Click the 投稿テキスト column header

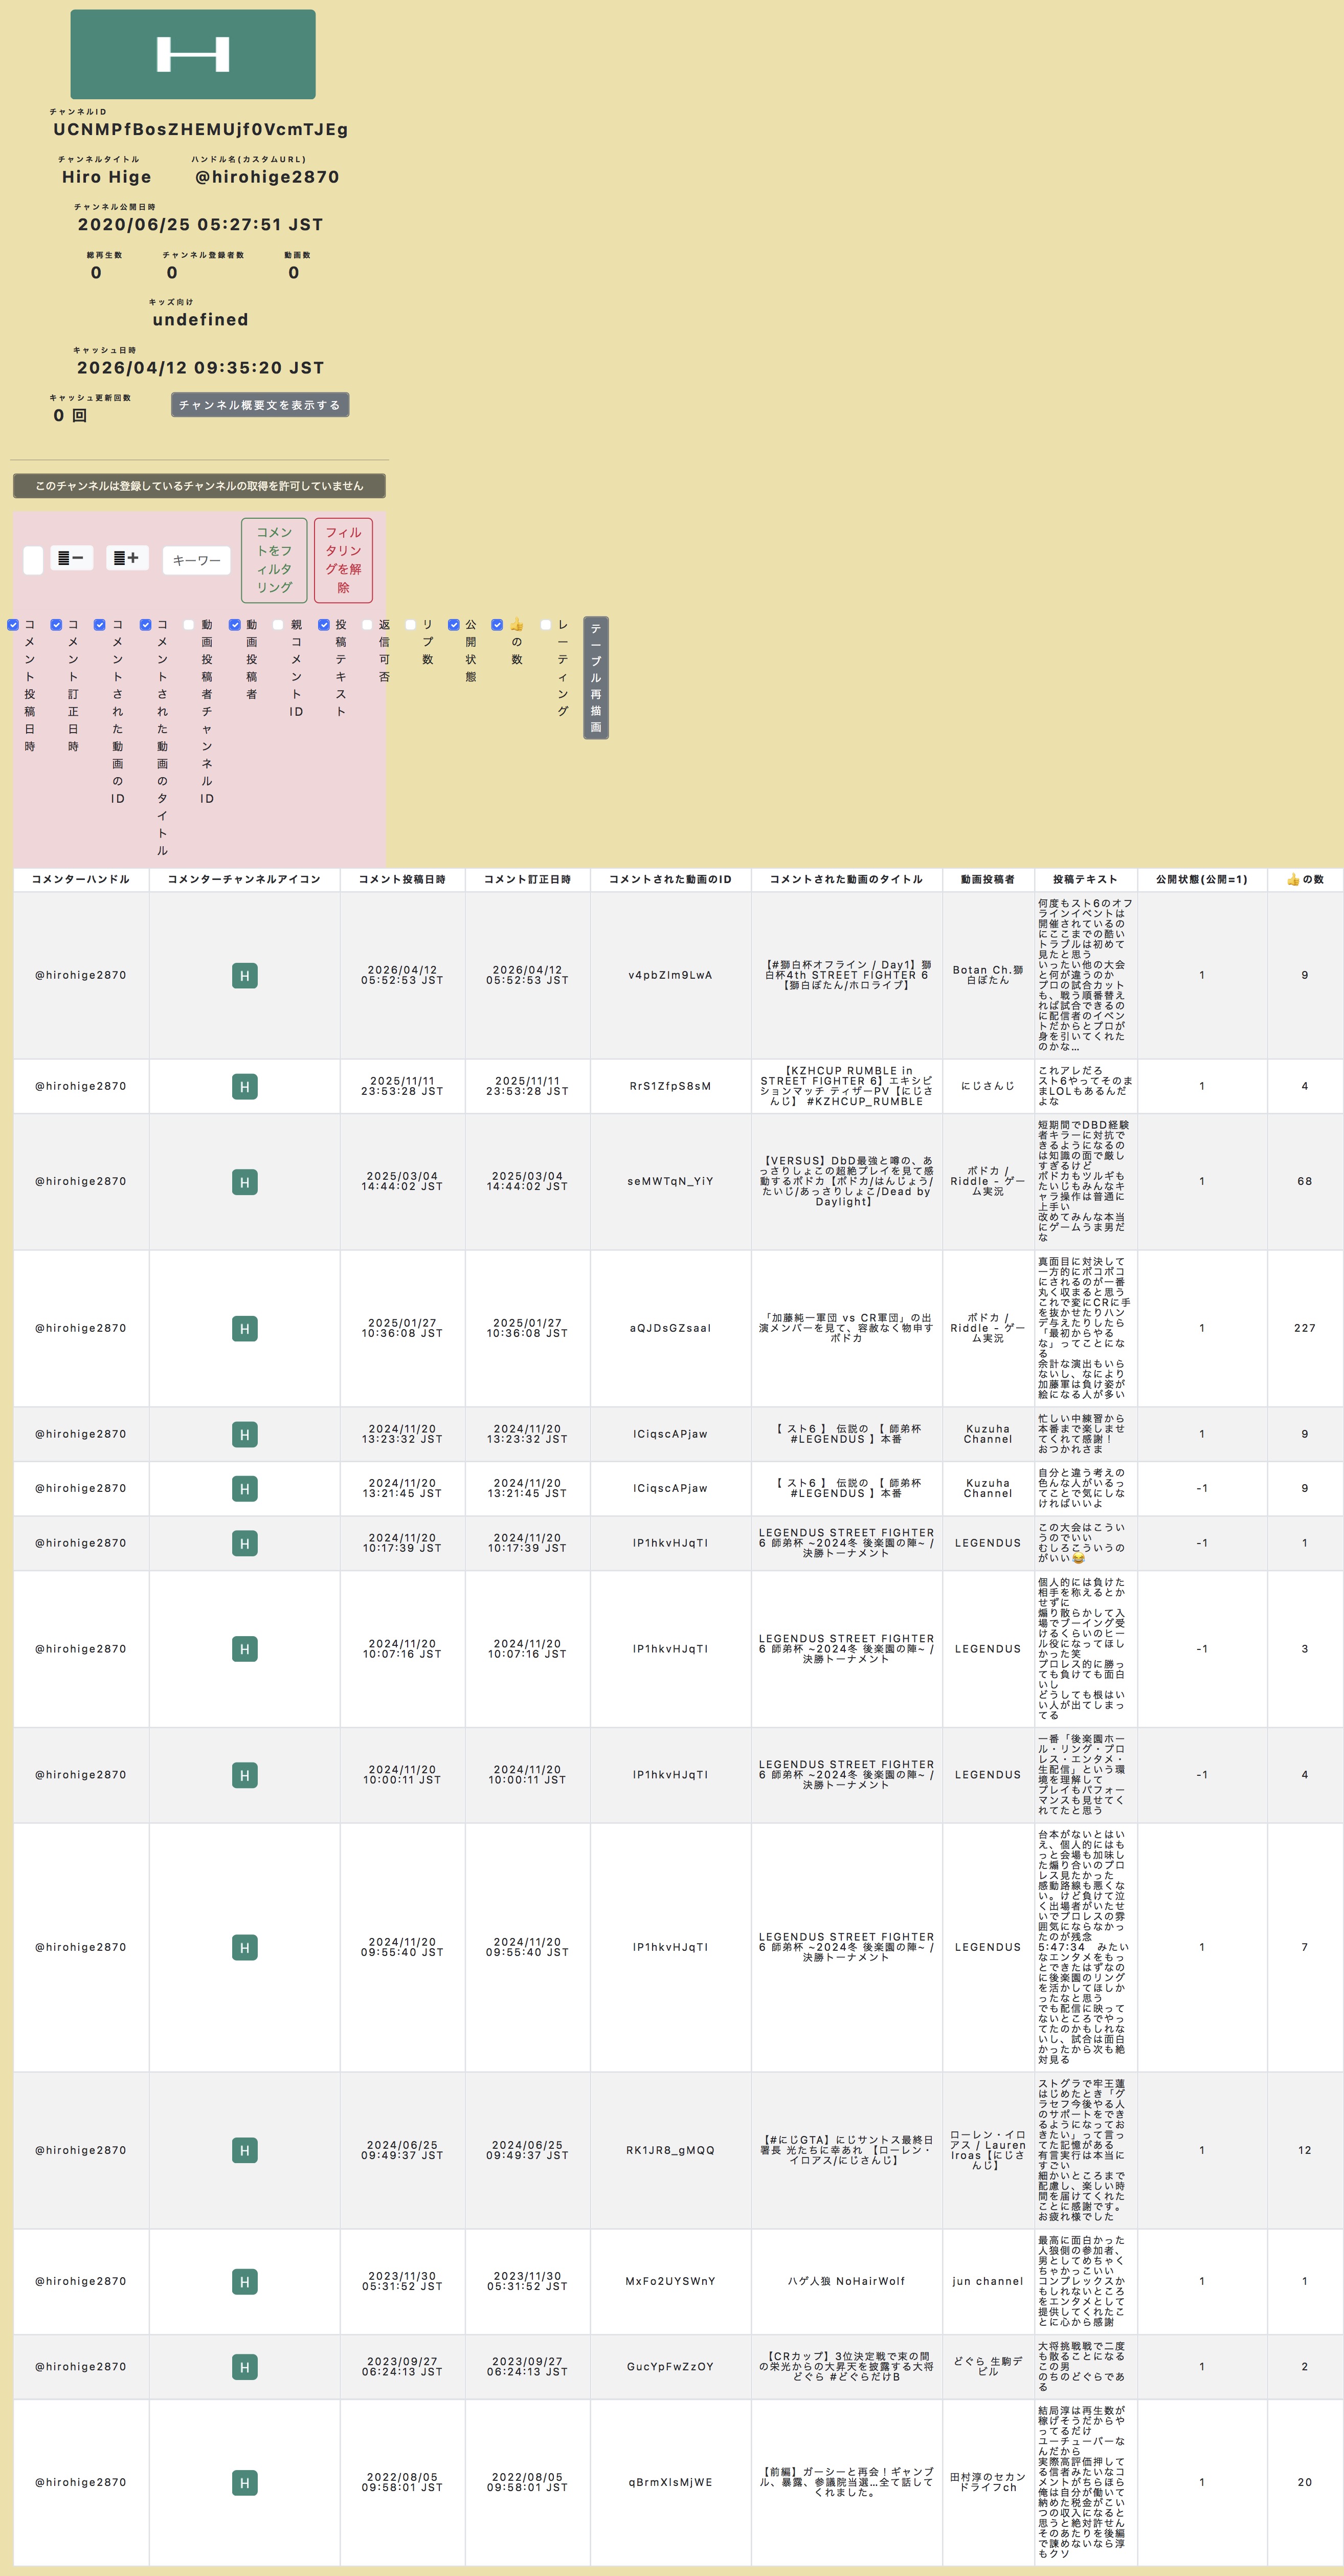tap(1085, 880)
